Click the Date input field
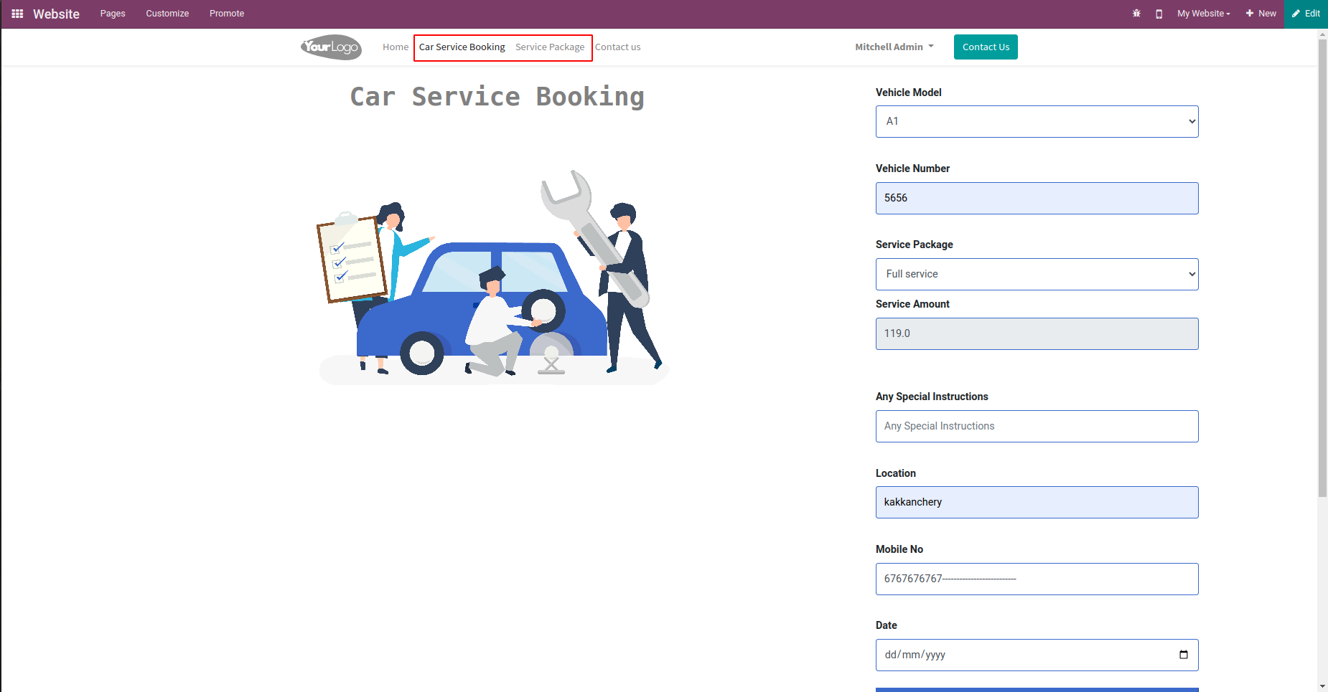Screen dimensions: 1328x692 (x=1037, y=655)
